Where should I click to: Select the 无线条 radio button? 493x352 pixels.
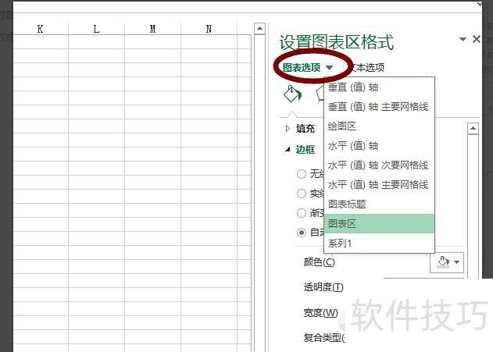(x=302, y=173)
